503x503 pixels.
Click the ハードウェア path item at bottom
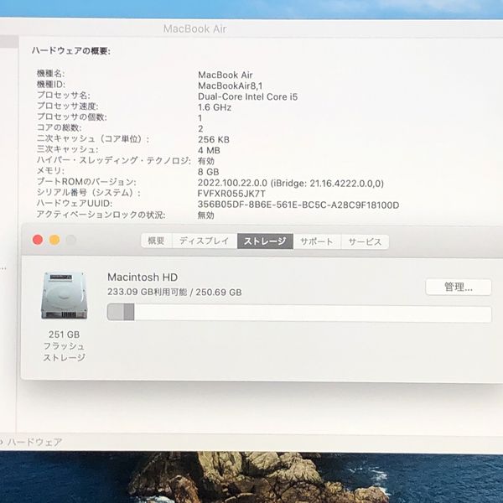point(34,442)
